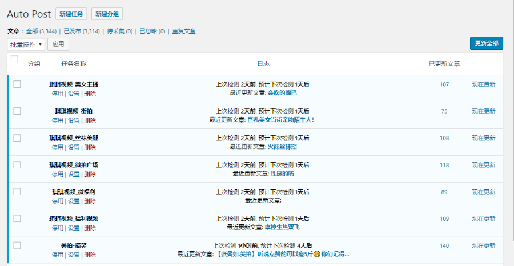Click the 新建任务 button

click(x=71, y=14)
